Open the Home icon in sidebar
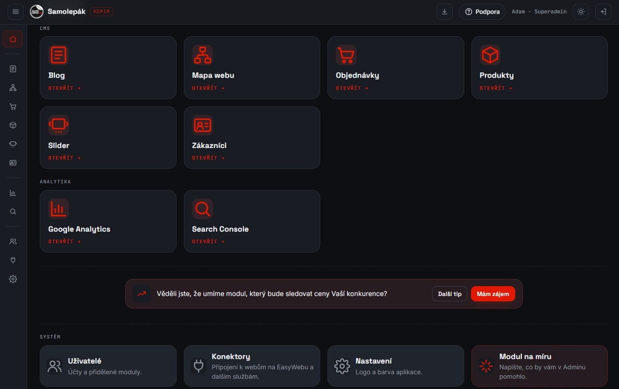This screenshot has height=389, width=619. [x=13, y=39]
